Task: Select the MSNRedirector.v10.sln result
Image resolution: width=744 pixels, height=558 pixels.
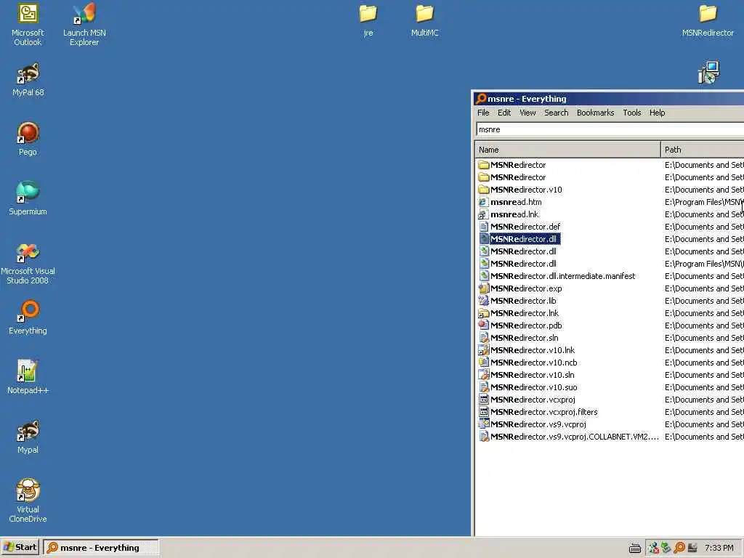Action: (533, 375)
